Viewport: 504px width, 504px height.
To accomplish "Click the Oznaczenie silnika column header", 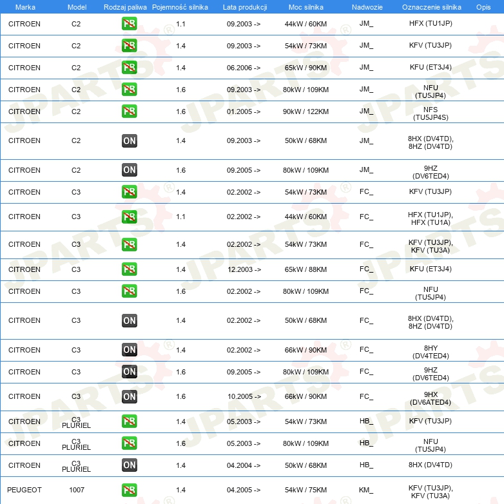I will coord(431,6).
